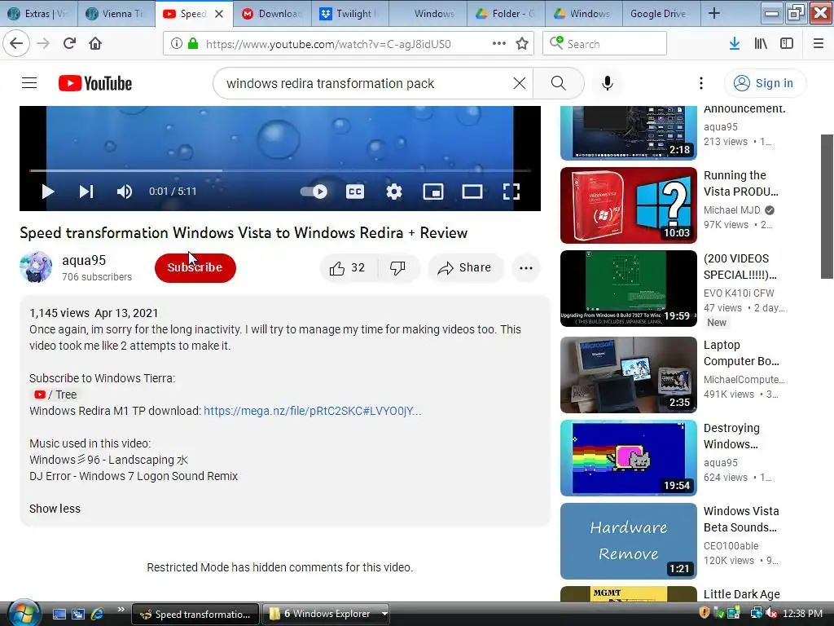Expand quick launch chevron
This screenshot has width=834, height=626.
121,610
